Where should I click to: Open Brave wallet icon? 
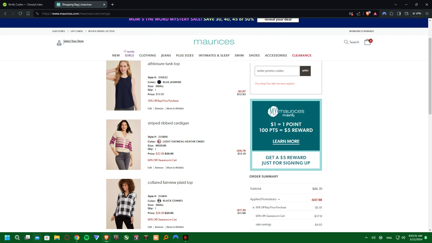(406, 14)
